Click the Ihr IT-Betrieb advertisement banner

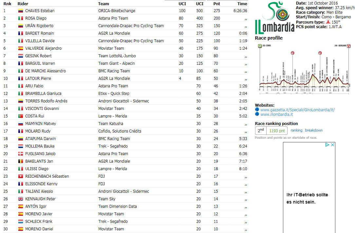click(309, 188)
